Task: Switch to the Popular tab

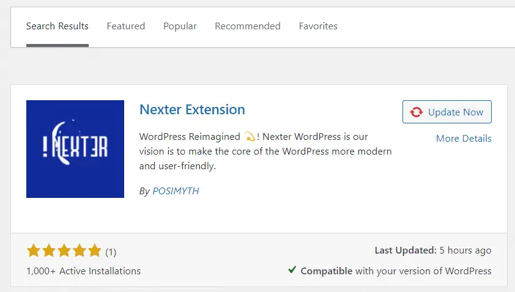Action: (x=180, y=26)
